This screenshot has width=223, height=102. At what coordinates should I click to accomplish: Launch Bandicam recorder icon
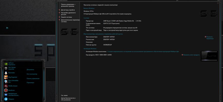point(6,90)
